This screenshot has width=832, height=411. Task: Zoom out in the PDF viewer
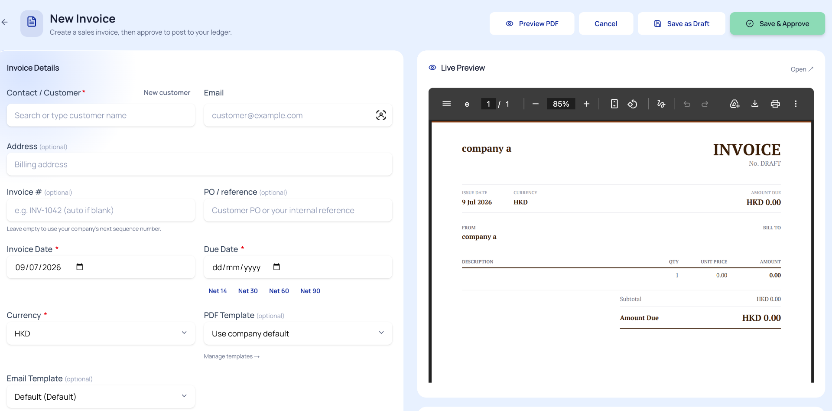[x=536, y=104]
